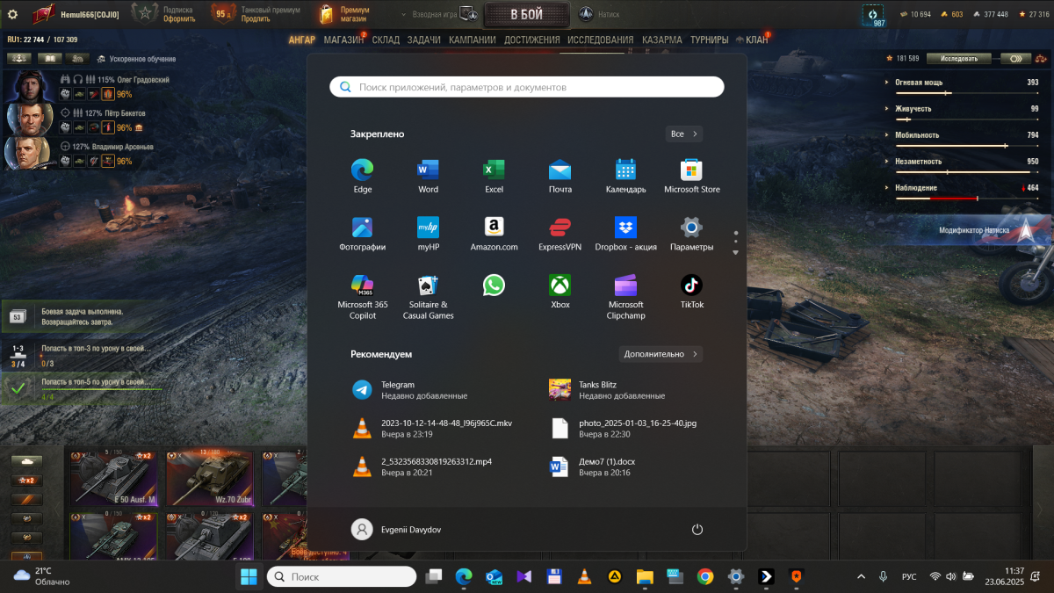Open Microsoft Edge from pinned apps
The image size is (1054, 593).
(362, 170)
